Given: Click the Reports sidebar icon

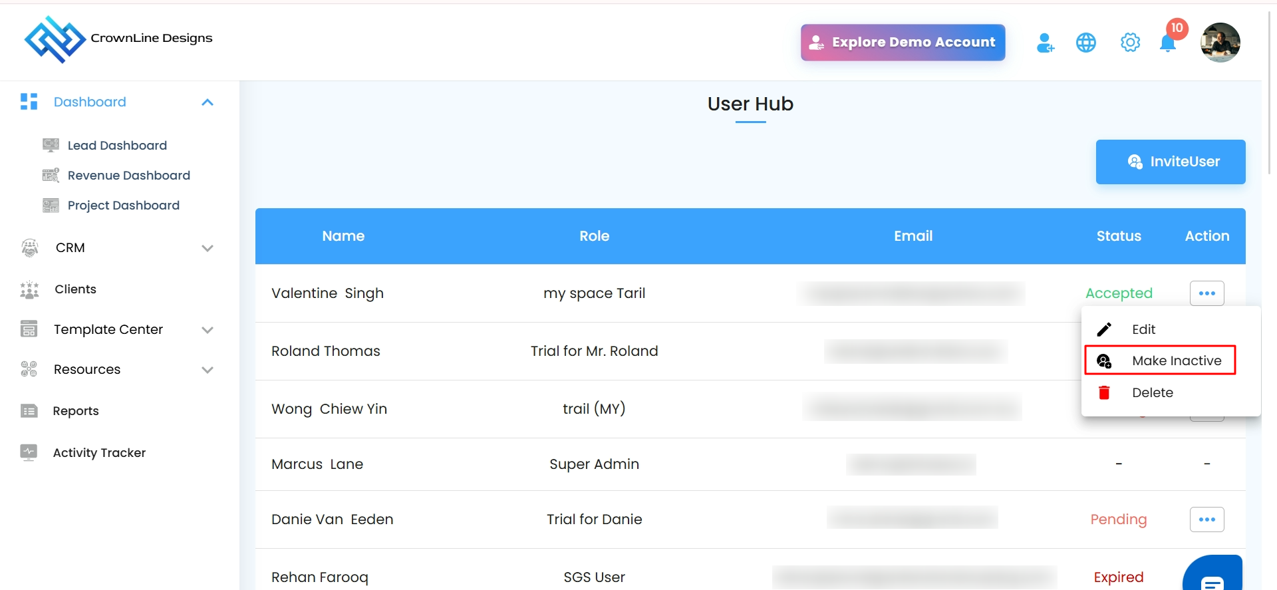Looking at the screenshot, I should coord(29,411).
